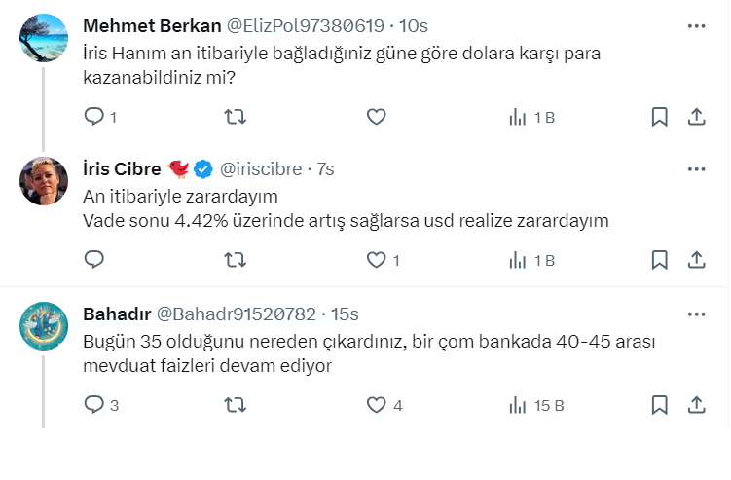This screenshot has height=480, width=731.
Task: Open more options on Bahadır's tweet
Action: (696, 314)
